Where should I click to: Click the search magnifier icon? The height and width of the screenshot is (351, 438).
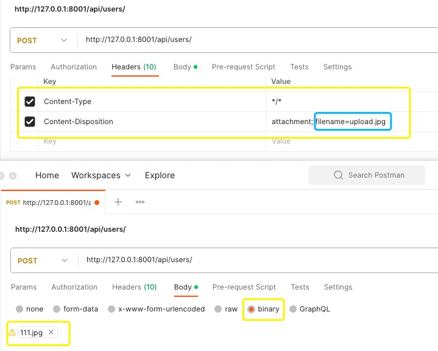[339, 175]
